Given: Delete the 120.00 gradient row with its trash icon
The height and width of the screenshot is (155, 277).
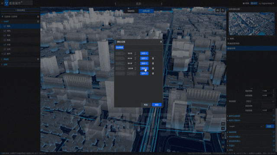Looking at the screenshot, I should [x=153, y=68].
